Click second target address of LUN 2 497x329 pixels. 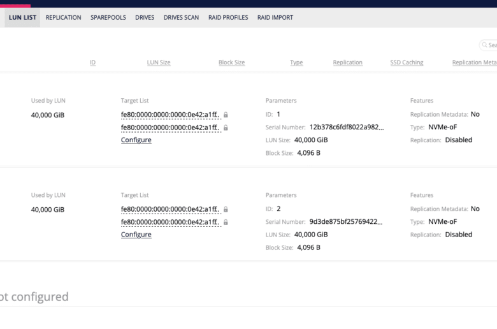pos(170,222)
